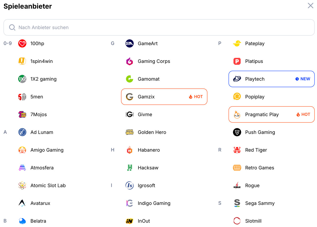317x227 pixels.
Task: Click the Atmosfera logo icon
Action: point(22,168)
